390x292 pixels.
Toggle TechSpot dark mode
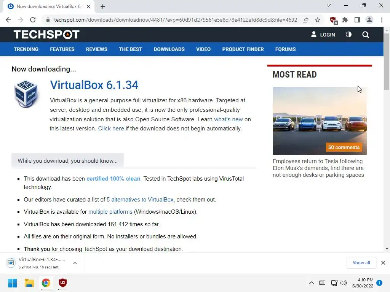[349, 35]
